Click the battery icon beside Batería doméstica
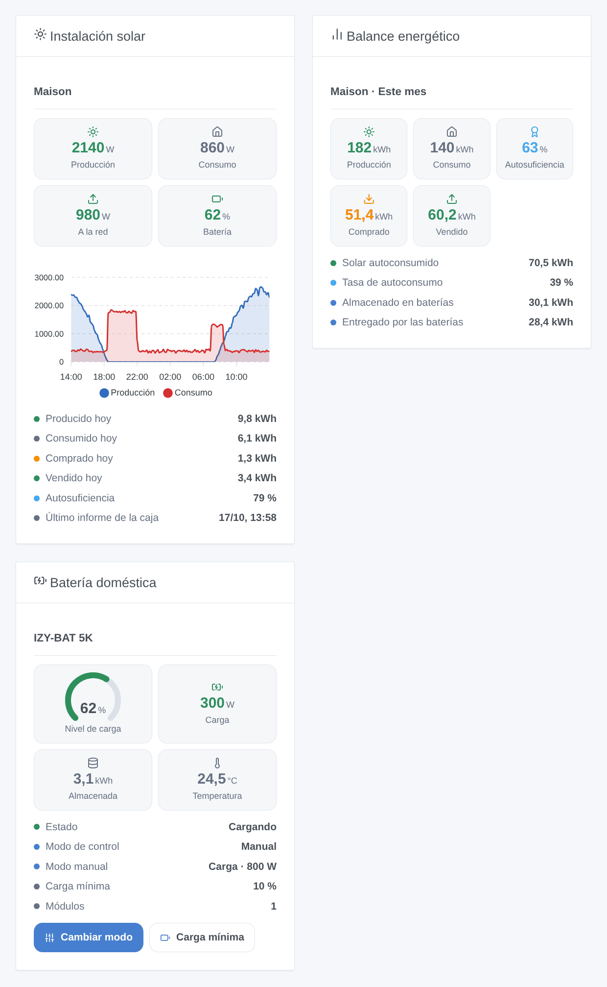This screenshot has width=607, height=987. tap(40, 581)
